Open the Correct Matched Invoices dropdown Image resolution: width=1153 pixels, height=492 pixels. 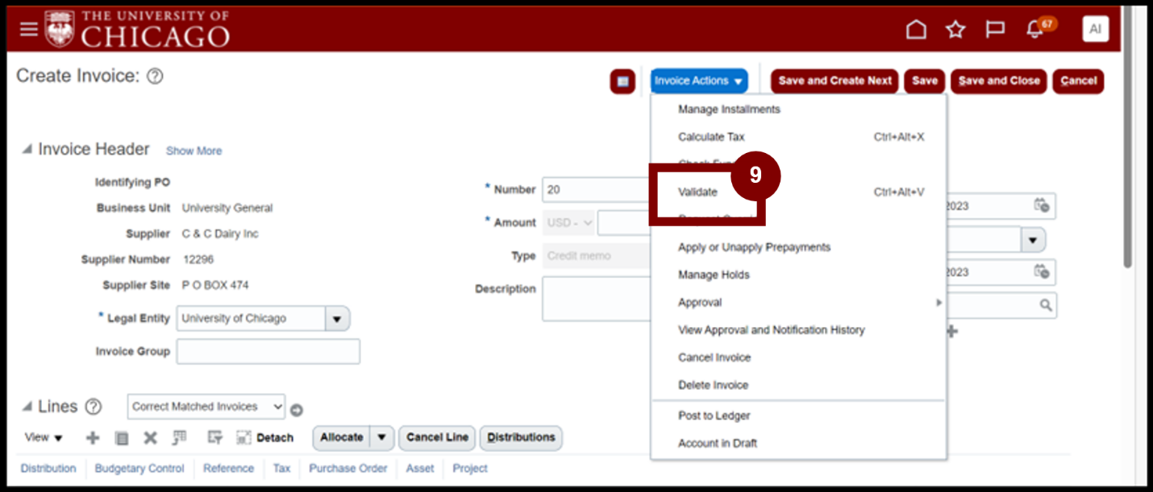pos(206,407)
